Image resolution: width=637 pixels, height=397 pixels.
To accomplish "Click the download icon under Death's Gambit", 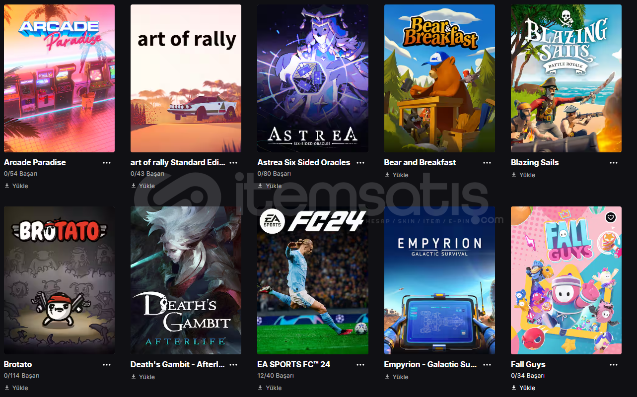I will 134,377.
